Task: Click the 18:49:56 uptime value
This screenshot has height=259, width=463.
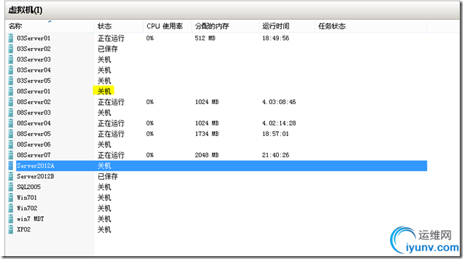Action: (275, 38)
